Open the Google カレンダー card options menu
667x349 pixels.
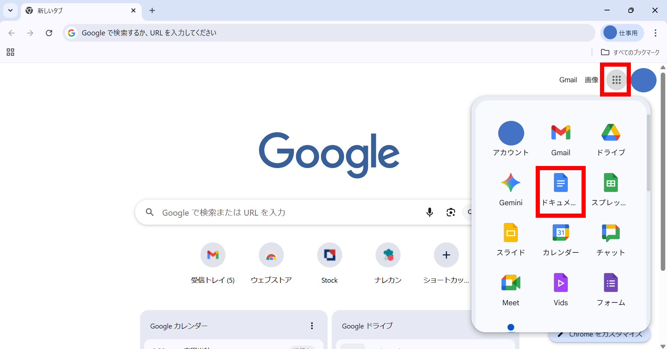(312, 326)
